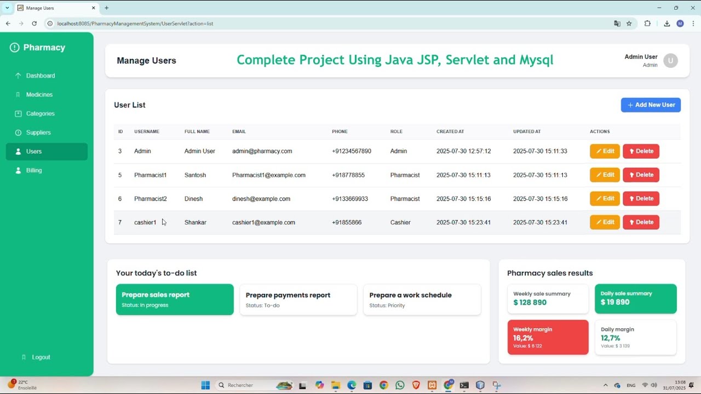
Task: Select the Pharmacist1@example.com email cell
Action: tap(269, 175)
